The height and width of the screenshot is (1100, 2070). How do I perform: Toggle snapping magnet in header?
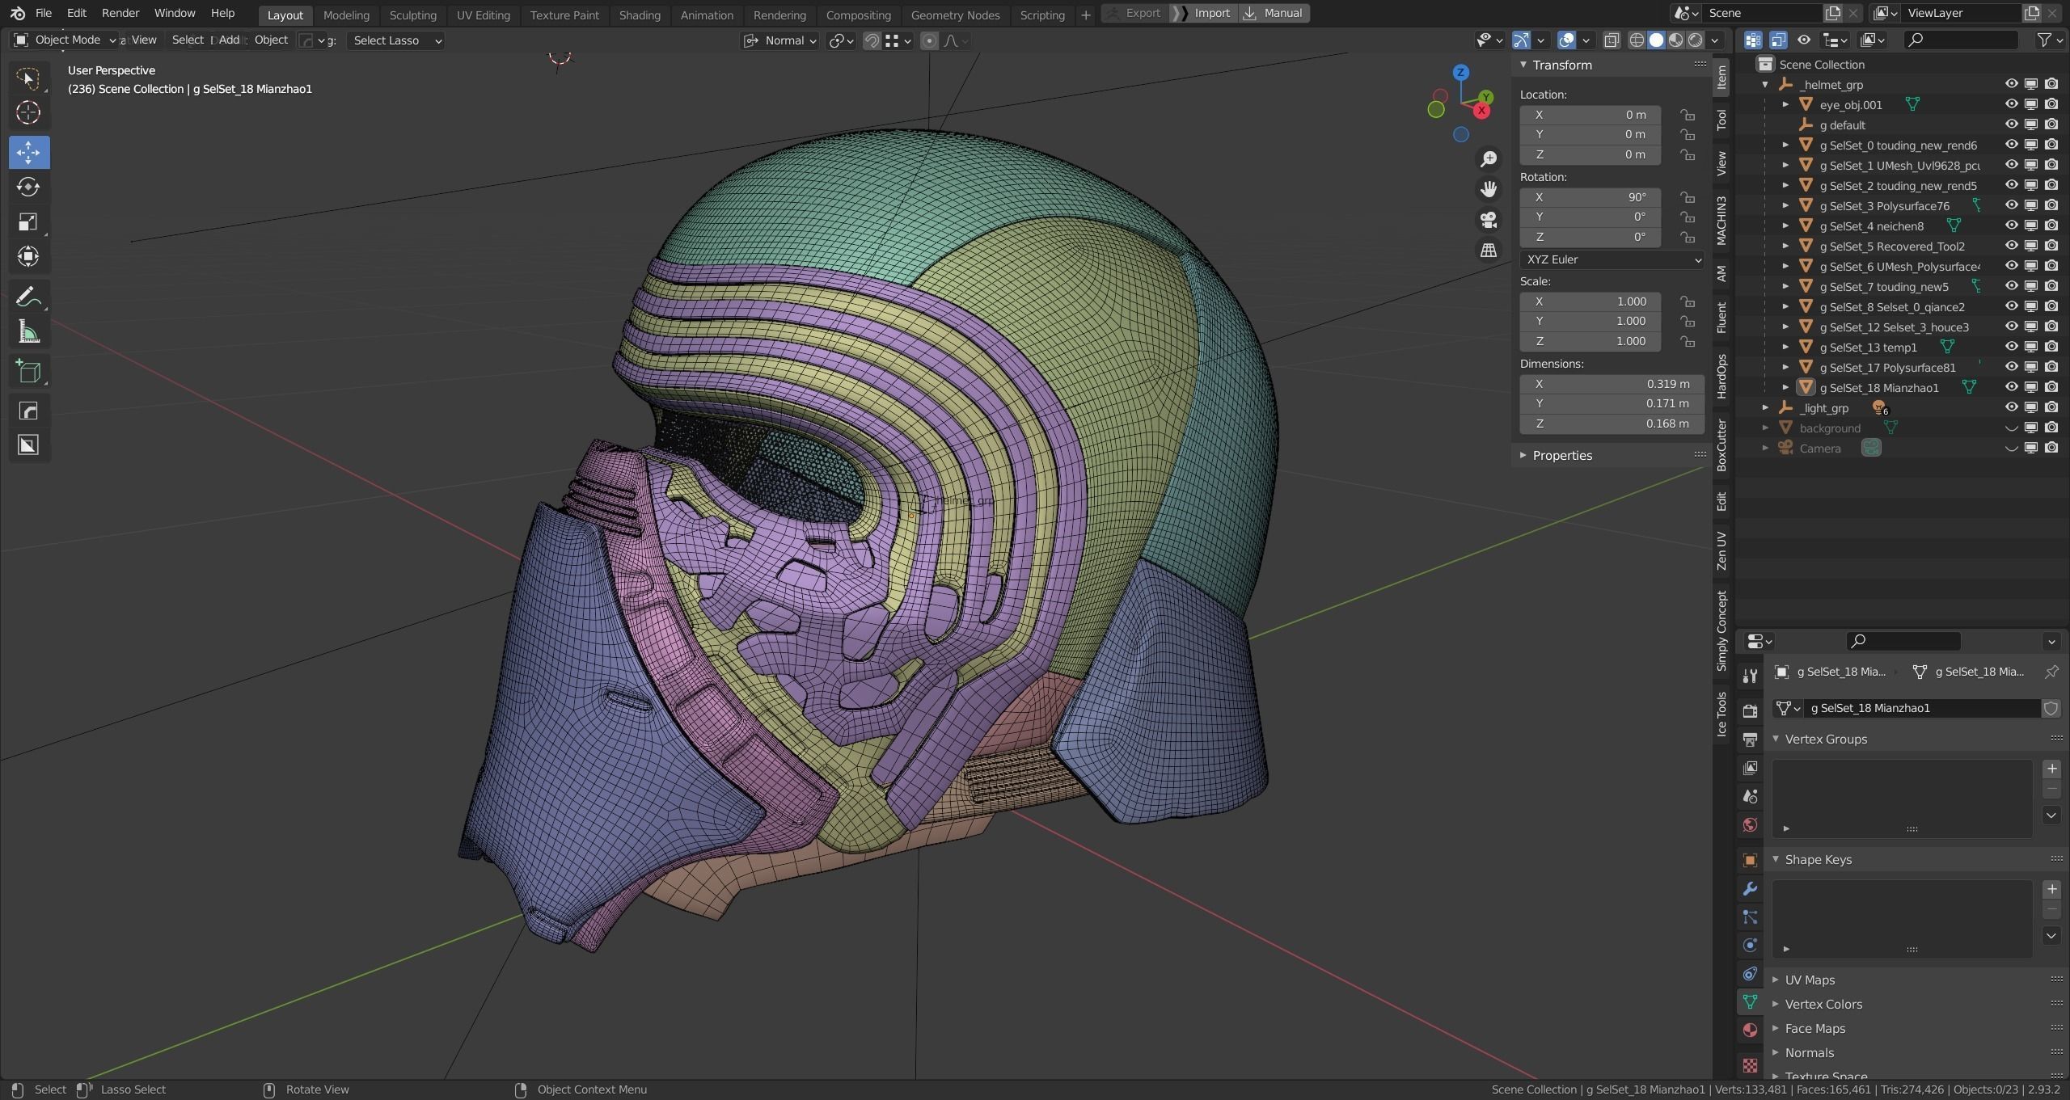tap(872, 40)
